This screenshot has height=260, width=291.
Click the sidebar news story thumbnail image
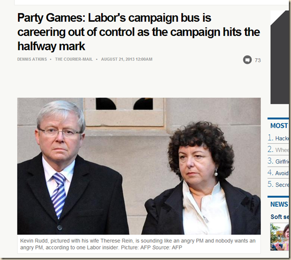[x=279, y=237]
